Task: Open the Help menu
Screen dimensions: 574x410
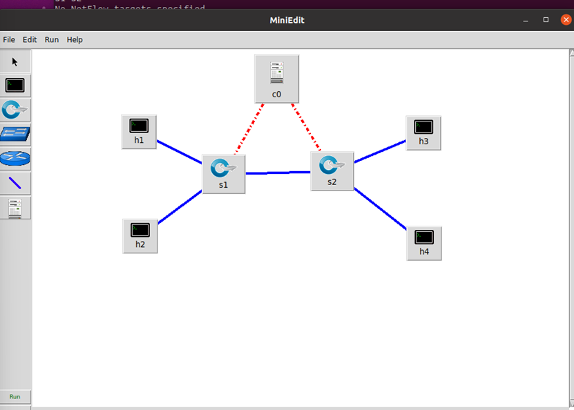Action: coord(75,39)
